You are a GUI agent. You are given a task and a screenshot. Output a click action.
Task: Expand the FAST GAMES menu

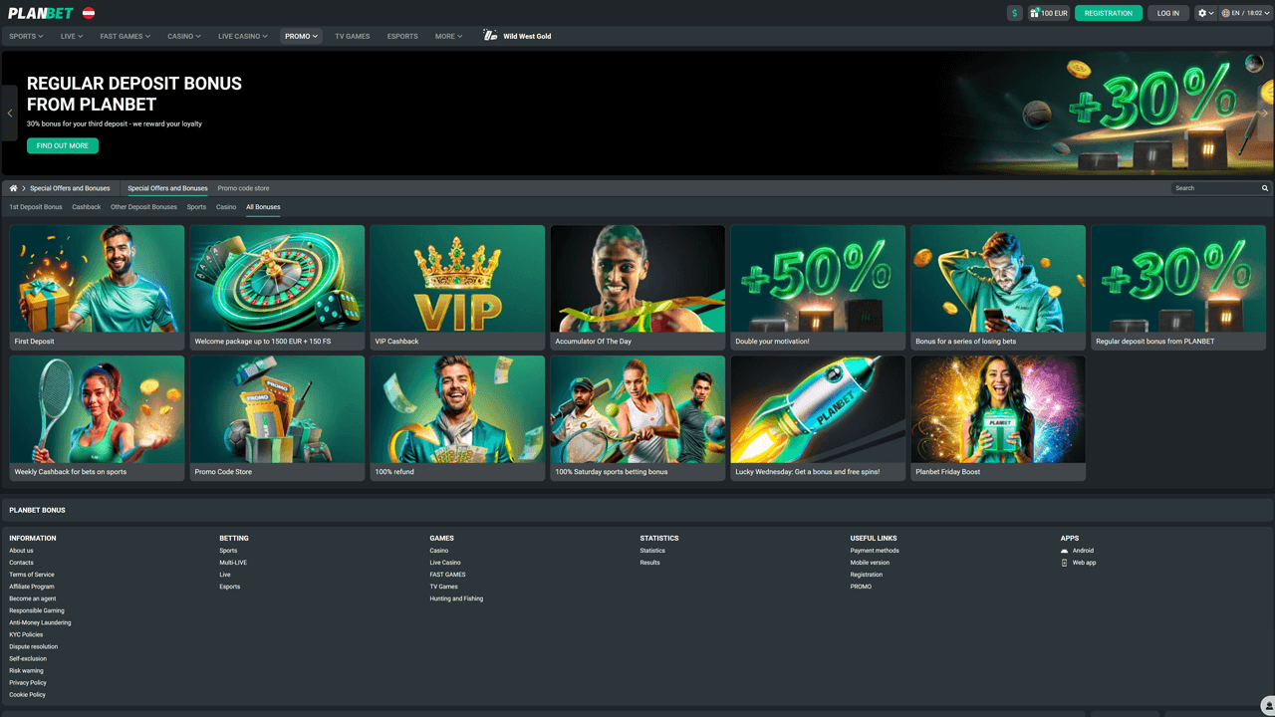pyautogui.click(x=126, y=36)
